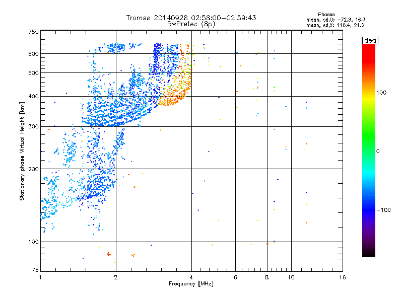Click the y-axis '100' tick label
This screenshot has width=403, height=302.
click(x=33, y=242)
